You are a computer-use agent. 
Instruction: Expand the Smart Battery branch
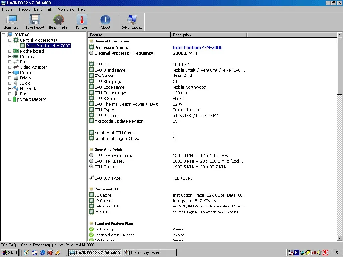(x=10, y=99)
